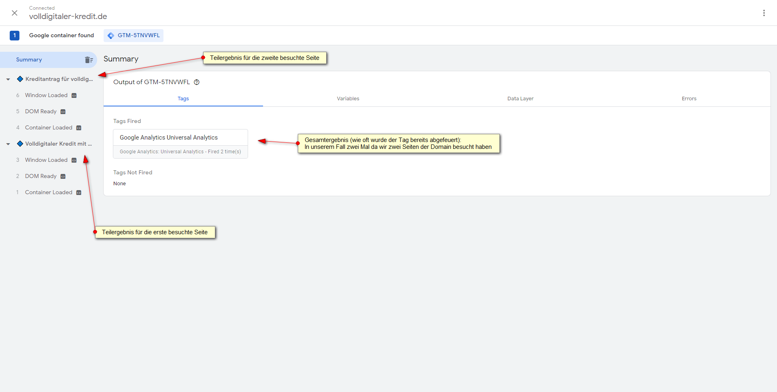The width and height of the screenshot is (777, 392).
Task: Click the 'Output of GTM-5TNVWFL' heading
Action: (x=151, y=82)
